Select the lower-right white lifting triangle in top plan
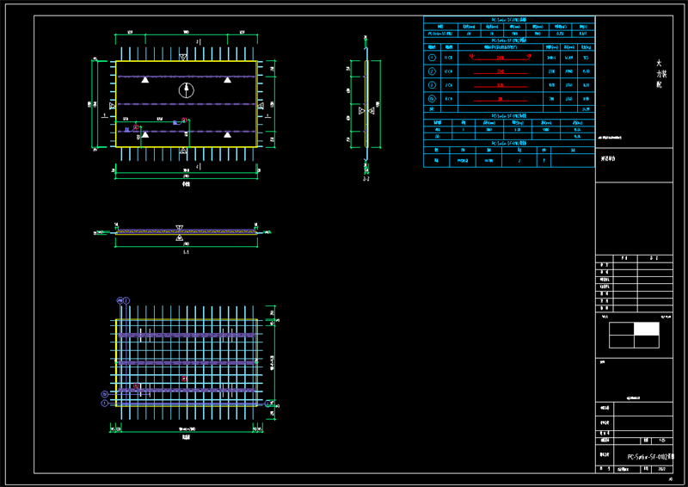688x487 pixels. 227,134
